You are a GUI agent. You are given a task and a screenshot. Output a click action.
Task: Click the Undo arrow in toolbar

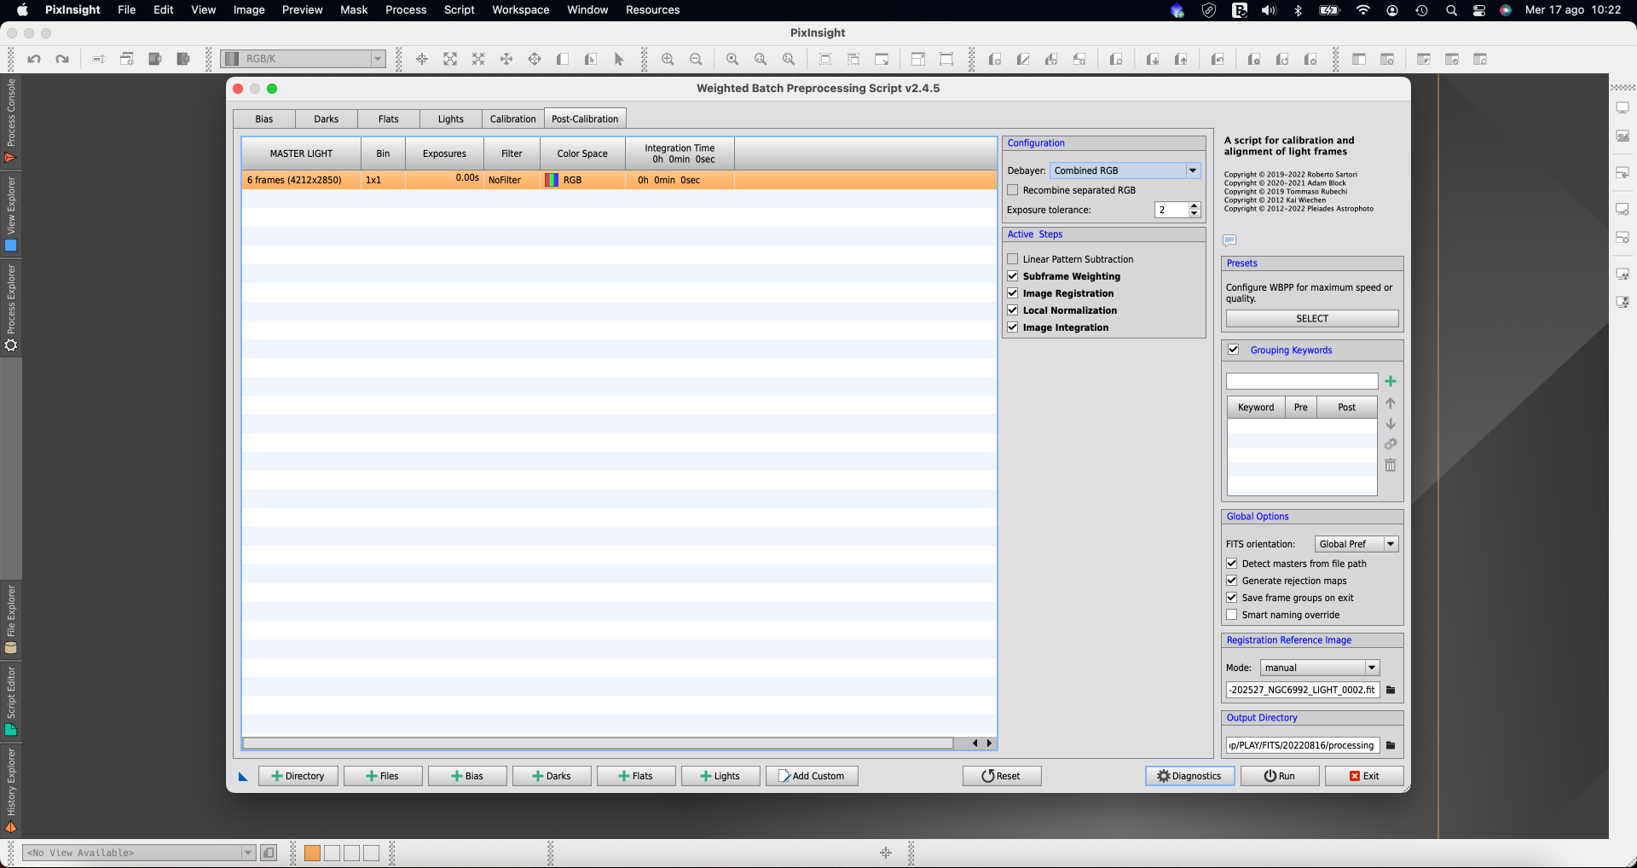click(34, 59)
